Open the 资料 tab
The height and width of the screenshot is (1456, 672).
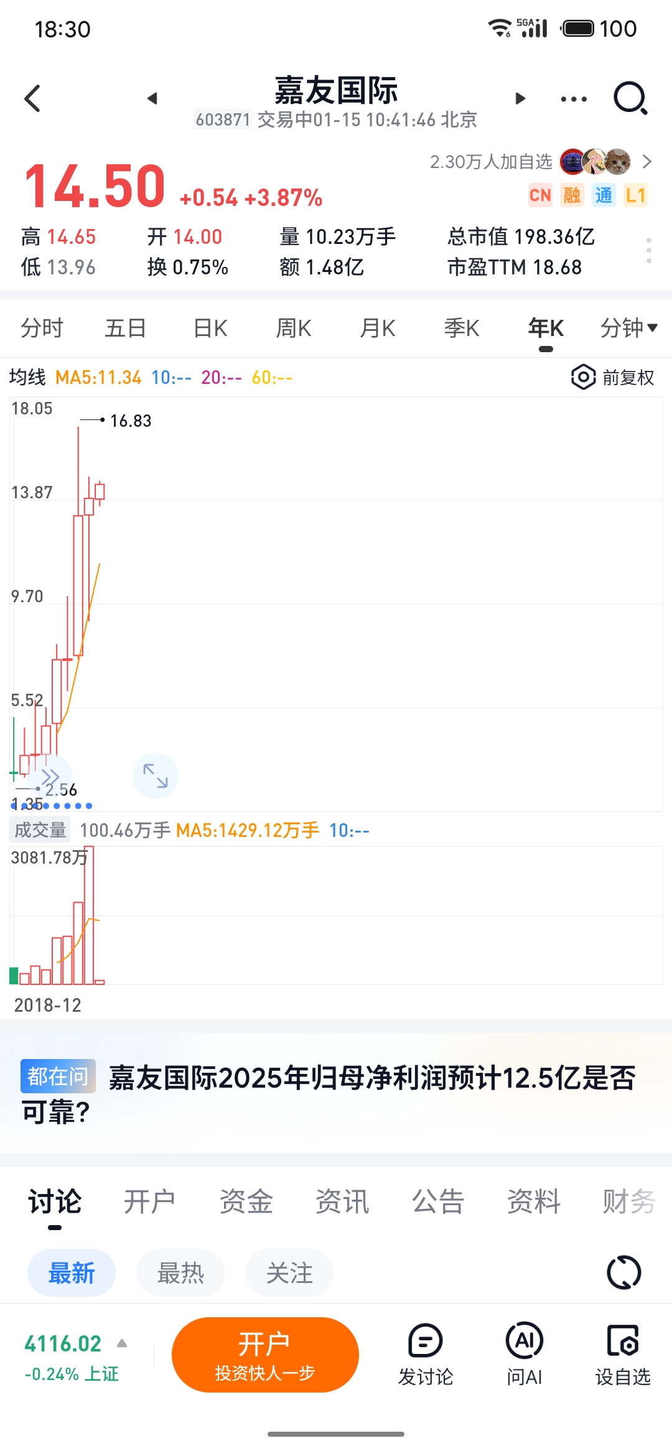pyautogui.click(x=534, y=1202)
